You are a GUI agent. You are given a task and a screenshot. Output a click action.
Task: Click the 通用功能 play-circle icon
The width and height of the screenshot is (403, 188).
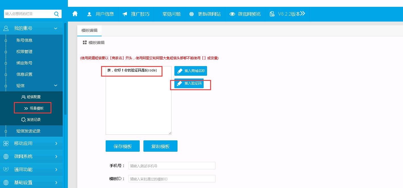coord(6,169)
